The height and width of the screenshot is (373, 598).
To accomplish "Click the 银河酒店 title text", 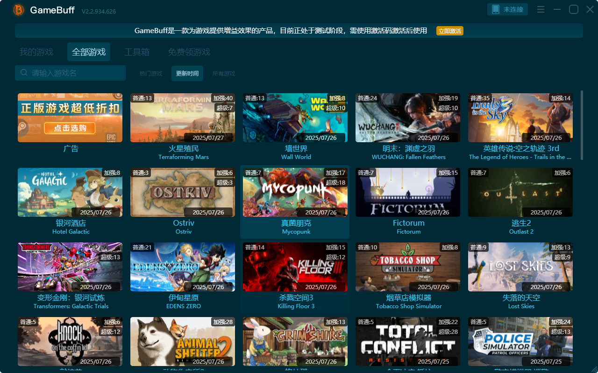I will click(x=71, y=223).
